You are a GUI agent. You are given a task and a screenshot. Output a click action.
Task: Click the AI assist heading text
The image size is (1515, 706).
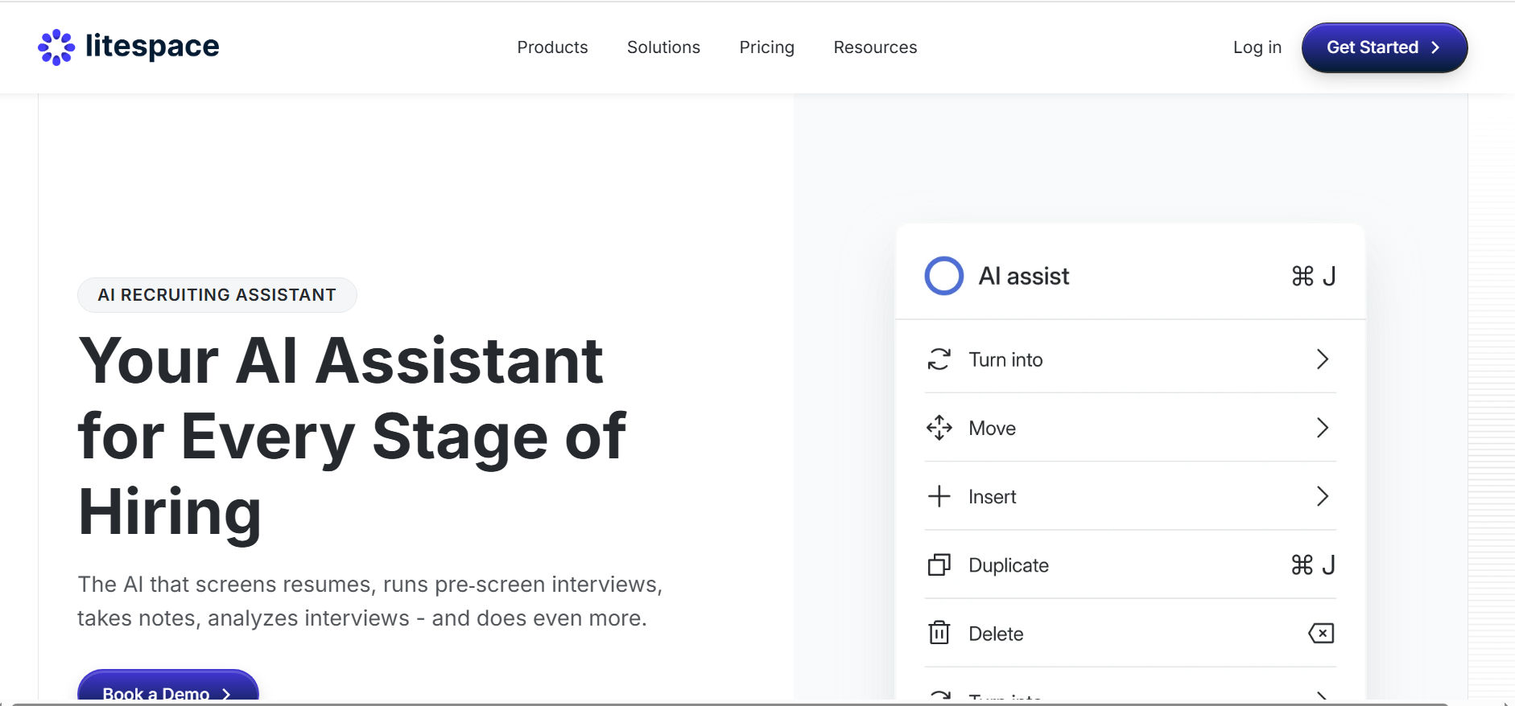tap(1023, 277)
